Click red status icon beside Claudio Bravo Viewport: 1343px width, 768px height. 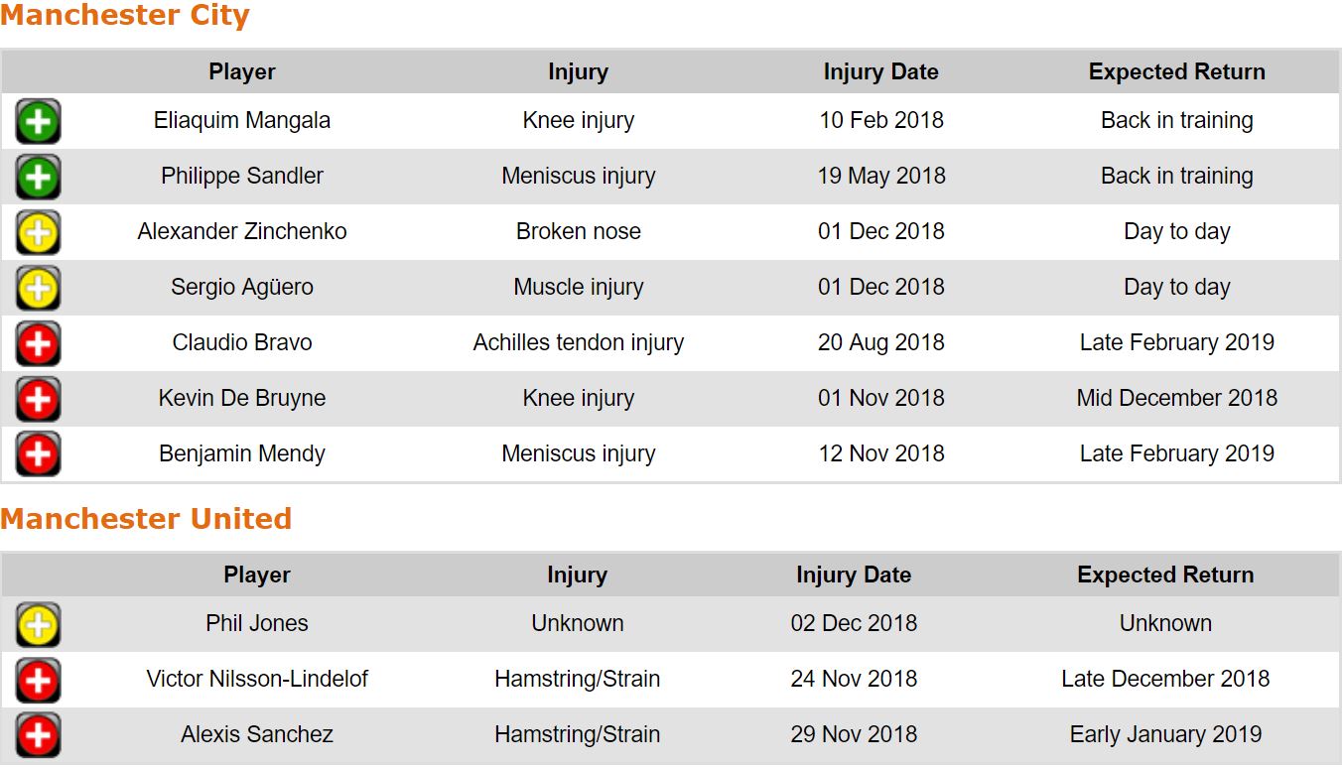coord(38,344)
